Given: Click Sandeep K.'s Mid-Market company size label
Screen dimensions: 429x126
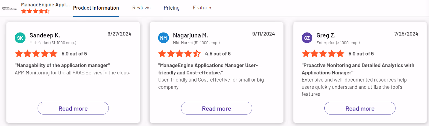Looking at the screenshot, I should tap(53, 43).
